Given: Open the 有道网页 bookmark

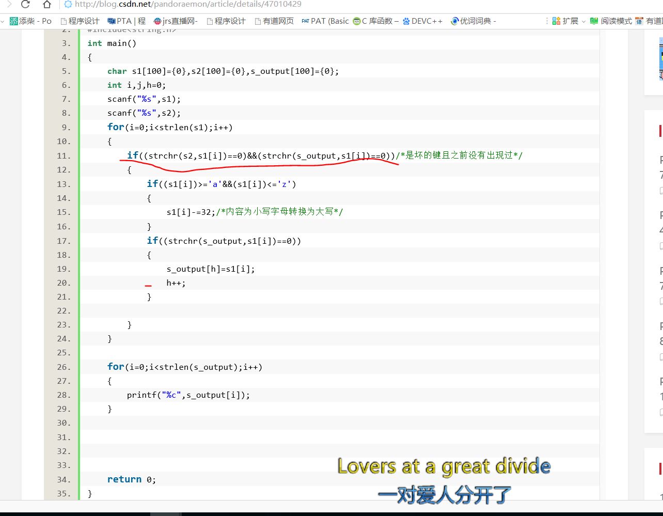Looking at the screenshot, I should (274, 21).
